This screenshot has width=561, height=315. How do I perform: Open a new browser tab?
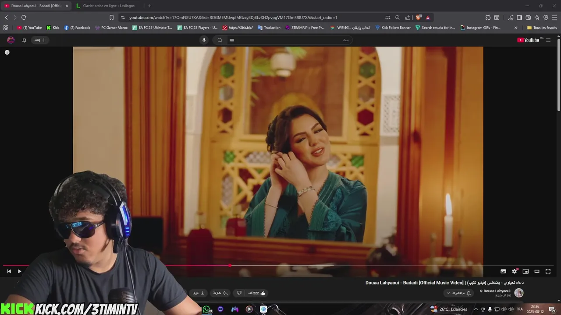pos(149,6)
